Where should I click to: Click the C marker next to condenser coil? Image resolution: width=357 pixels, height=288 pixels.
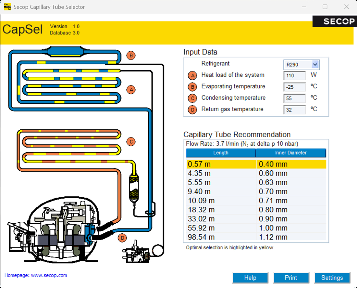[131, 142]
